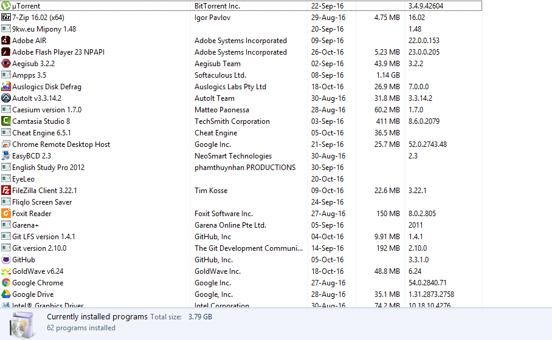Viewport: 552px width, 340px height.
Task: Click version '52.0.2743.48'
Action: tap(427, 144)
